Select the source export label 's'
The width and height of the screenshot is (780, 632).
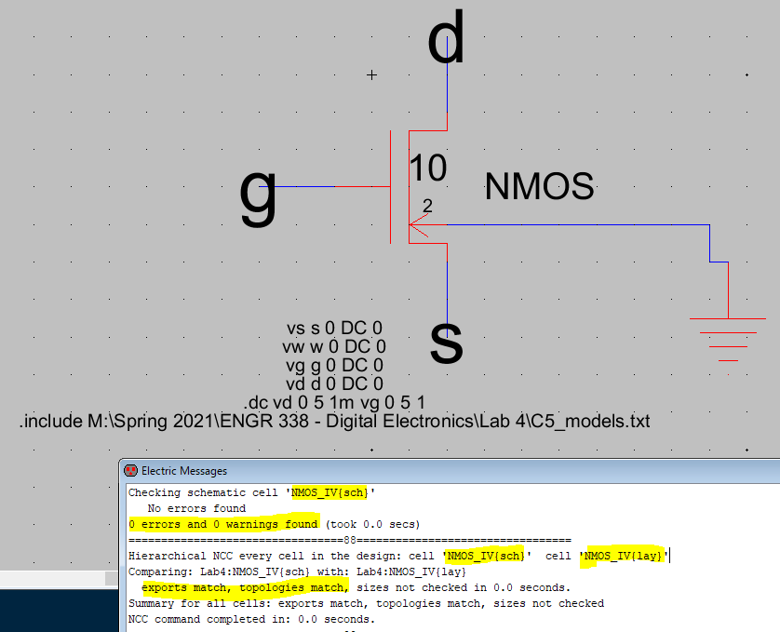point(447,343)
